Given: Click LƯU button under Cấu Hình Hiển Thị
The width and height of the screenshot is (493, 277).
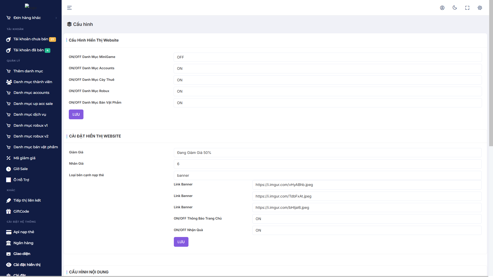Looking at the screenshot, I should 76,114.
